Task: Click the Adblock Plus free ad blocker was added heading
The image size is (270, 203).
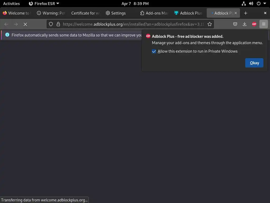Action: click(187, 36)
